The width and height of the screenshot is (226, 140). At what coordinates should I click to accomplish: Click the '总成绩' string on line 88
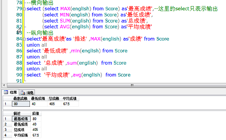(54, 63)
